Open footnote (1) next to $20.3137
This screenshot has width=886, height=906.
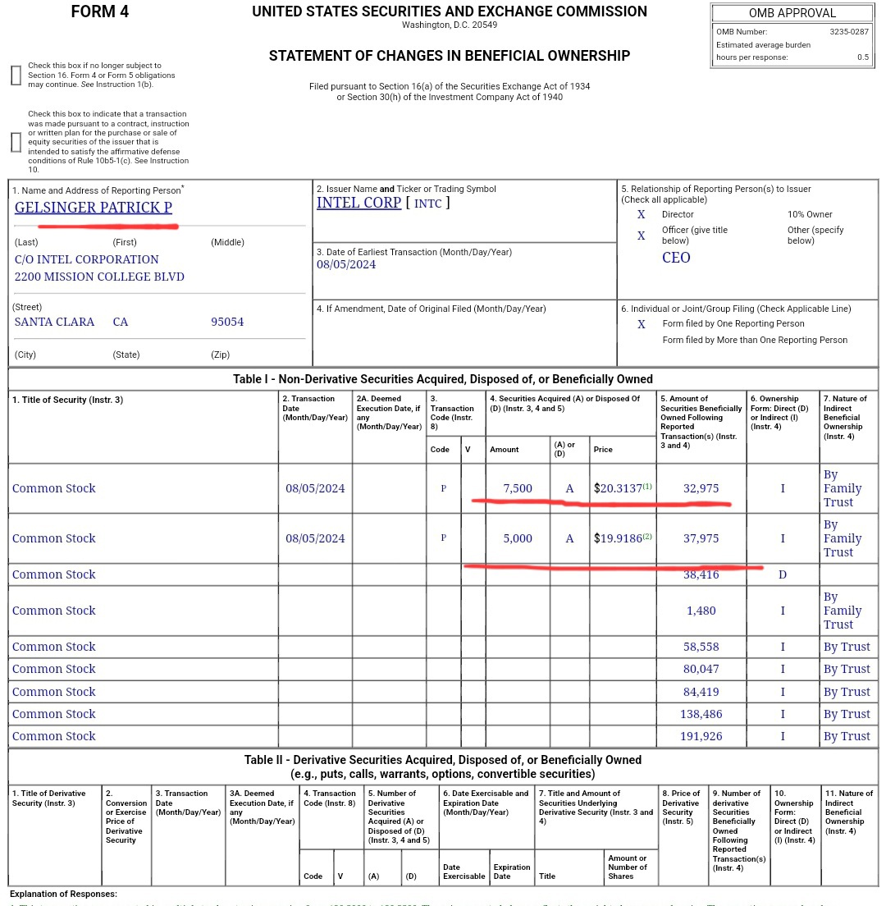(x=647, y=486)
